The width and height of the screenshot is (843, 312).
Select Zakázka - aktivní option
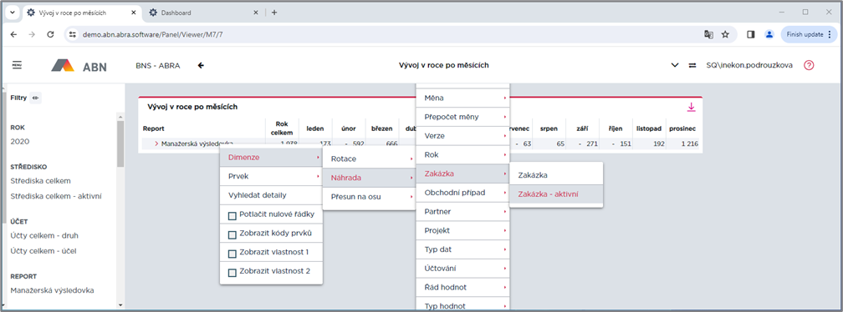pos(556,194)
